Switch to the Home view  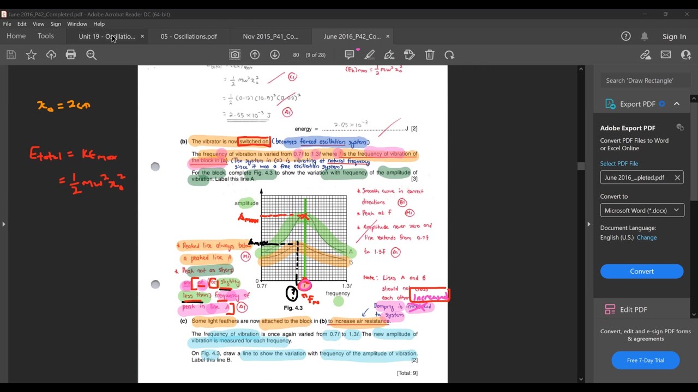[16, 36]
